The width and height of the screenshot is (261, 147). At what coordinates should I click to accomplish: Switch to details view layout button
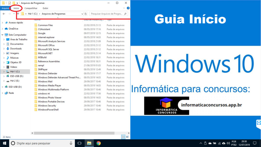pyautogui.click(x=124, y=137)
